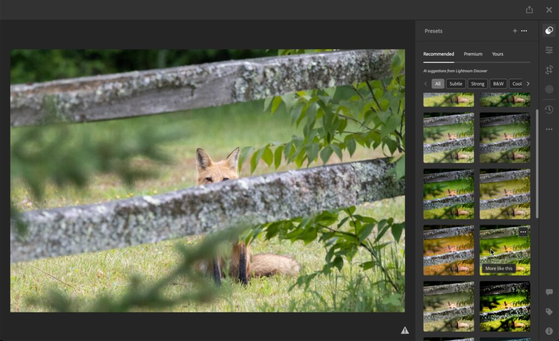Screen dimensions: 559x341
Task: Select the Crop and rotate tool
Action: (549, 69)
